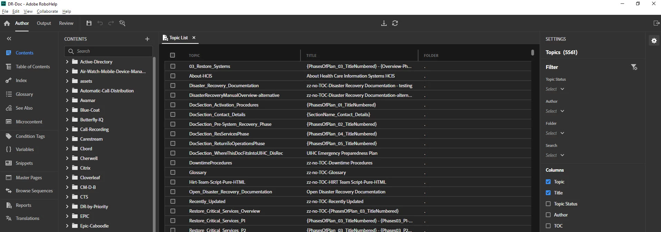Screen dimensions: 661x232
Task: Click the download/import icon in toolbar
Action: (x=384, y=23)
